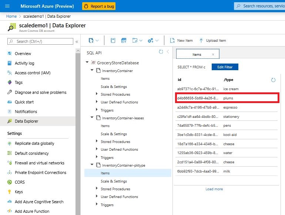Viewport: 285px width, 215px height.
Task: Collapse the left navigation with double-chevron
Action: point(77,41)
